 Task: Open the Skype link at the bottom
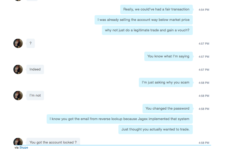(24, 147)
